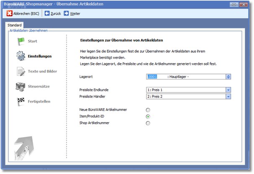Click the blue Zurück back arrow icon
Screen dimensions: 254x174
[47, 13]
